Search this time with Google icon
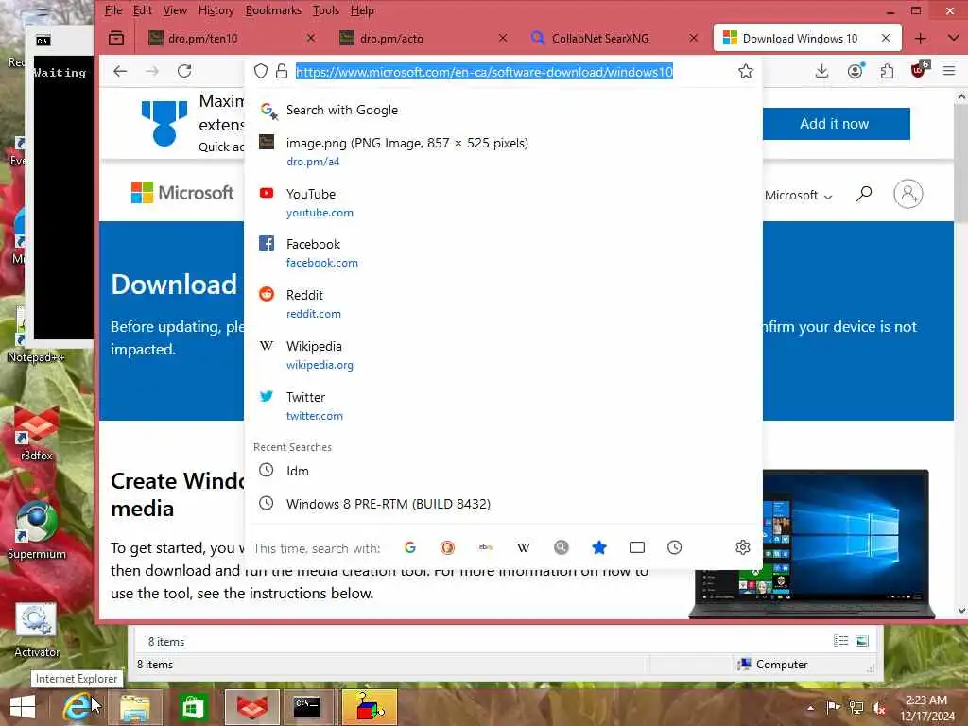Screen dimensions: 968x726 pos(410,547)
